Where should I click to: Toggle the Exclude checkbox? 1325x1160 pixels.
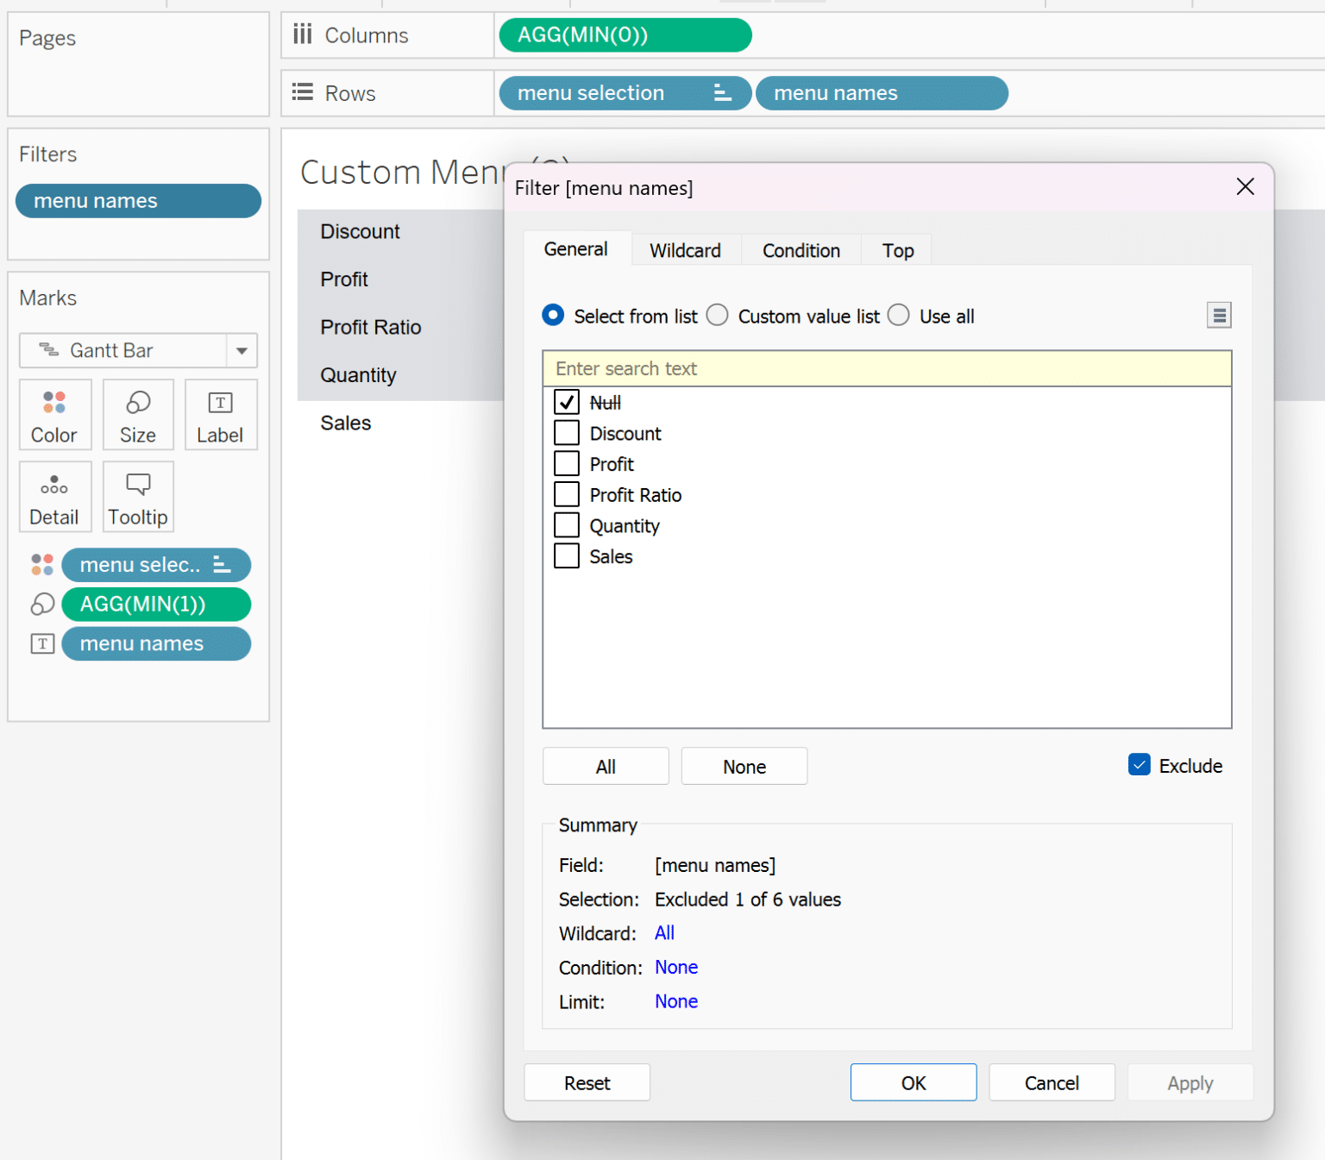tap(1139, 765)
